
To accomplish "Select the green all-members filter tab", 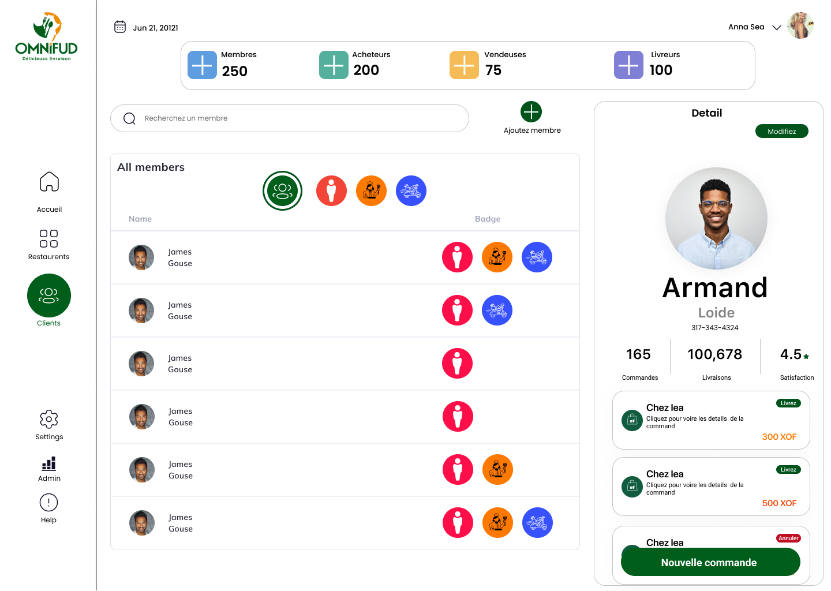I will pos(282,190).
